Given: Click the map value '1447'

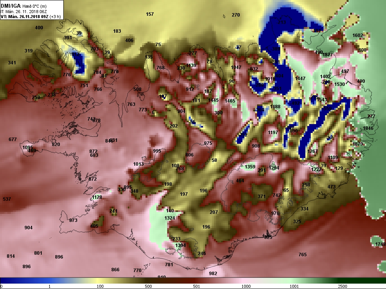Looking at the screenshot, I should [x=300, y=78].
